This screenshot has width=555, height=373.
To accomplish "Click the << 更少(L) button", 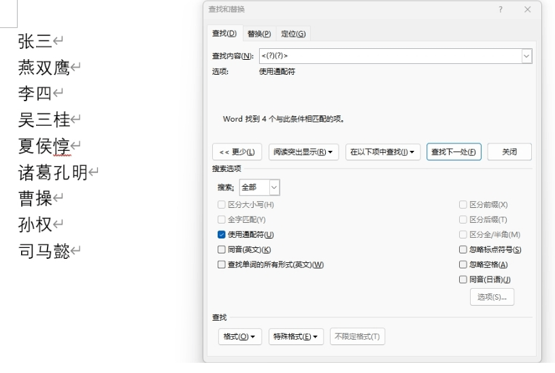I will pos(237,152).
